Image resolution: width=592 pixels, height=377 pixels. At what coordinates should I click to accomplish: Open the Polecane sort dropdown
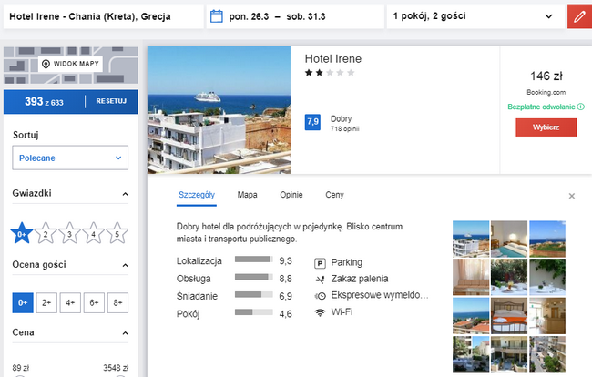[x=70, y=158]
